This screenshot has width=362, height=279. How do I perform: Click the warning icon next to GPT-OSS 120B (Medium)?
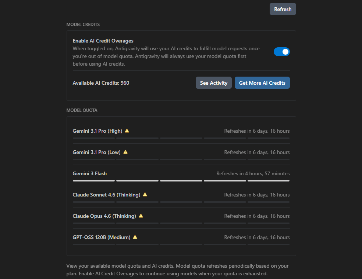coord(135,237)
